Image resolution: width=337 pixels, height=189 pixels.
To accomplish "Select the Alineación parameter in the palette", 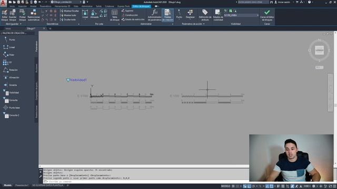I will (12, 77).
